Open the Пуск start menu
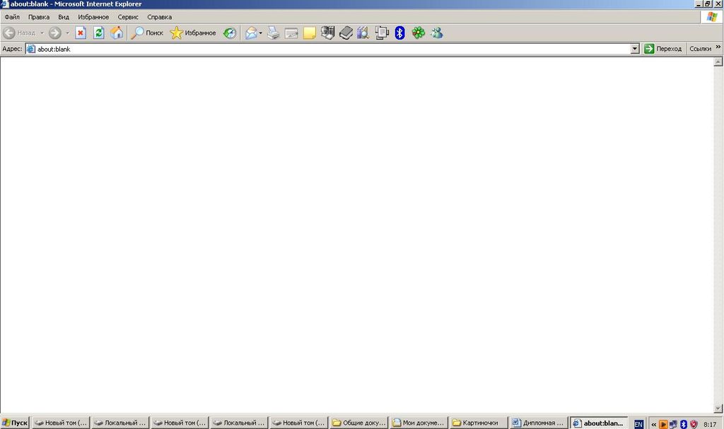The height and width of the screenshot is (429, 724). 15,423
